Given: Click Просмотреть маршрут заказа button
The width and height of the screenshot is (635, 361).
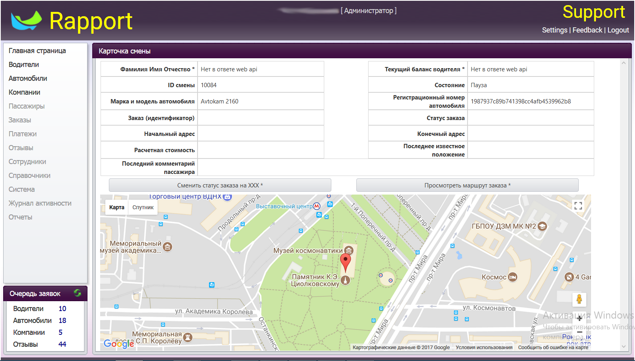Looking at the screenshot, I should (468, 185).
